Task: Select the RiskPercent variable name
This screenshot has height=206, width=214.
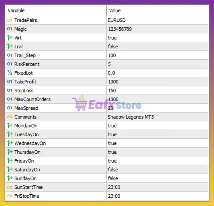Action: 27,64
